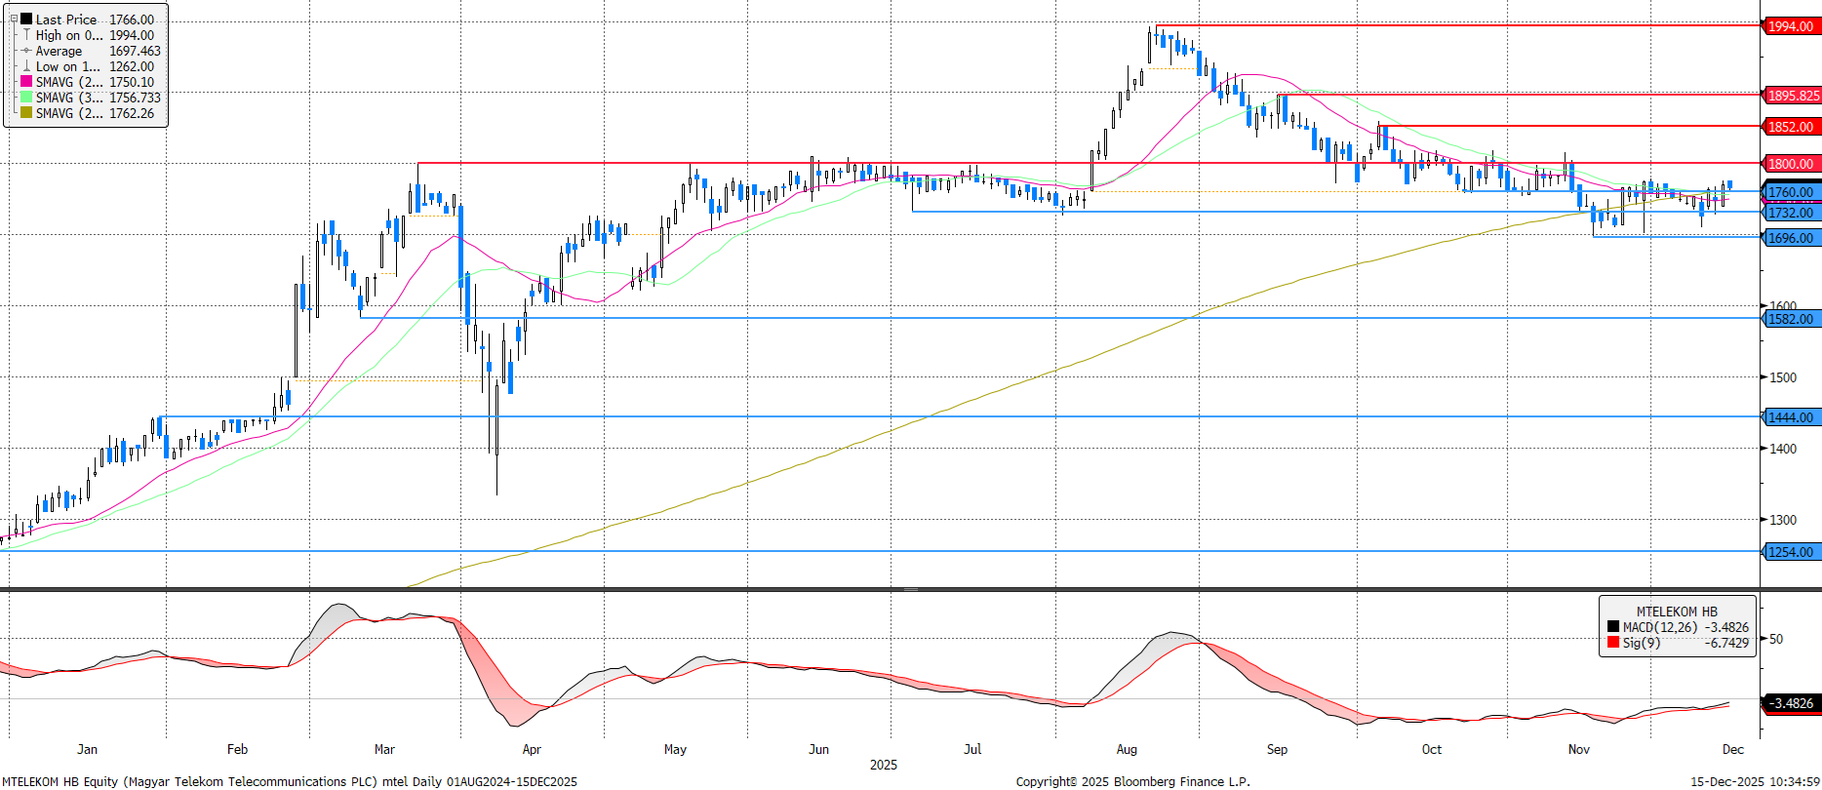Viewport: 1822px width, 790px height.
Task: Click the pink SMAVG color swatch
Action: (26, 82)
